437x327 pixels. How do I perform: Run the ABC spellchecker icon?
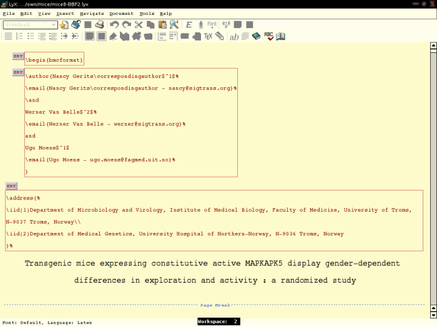point(268,36)
